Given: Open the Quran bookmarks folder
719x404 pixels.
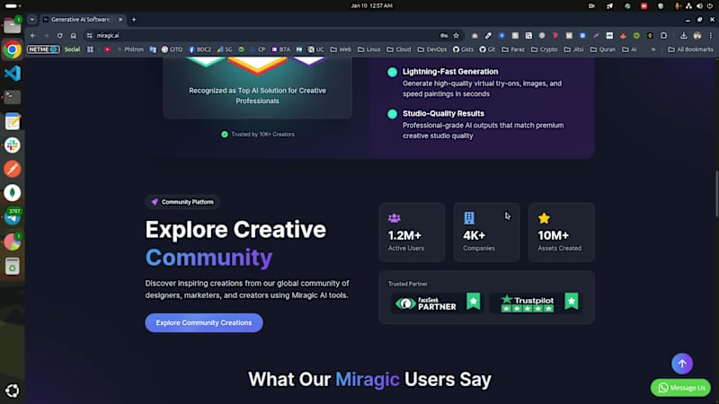Looking at the screenshot, I should [x=602, y=49].
